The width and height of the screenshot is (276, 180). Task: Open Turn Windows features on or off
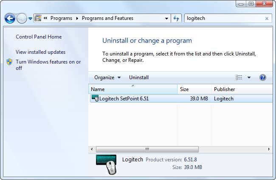pyautogui.click(x=48, y=65)
